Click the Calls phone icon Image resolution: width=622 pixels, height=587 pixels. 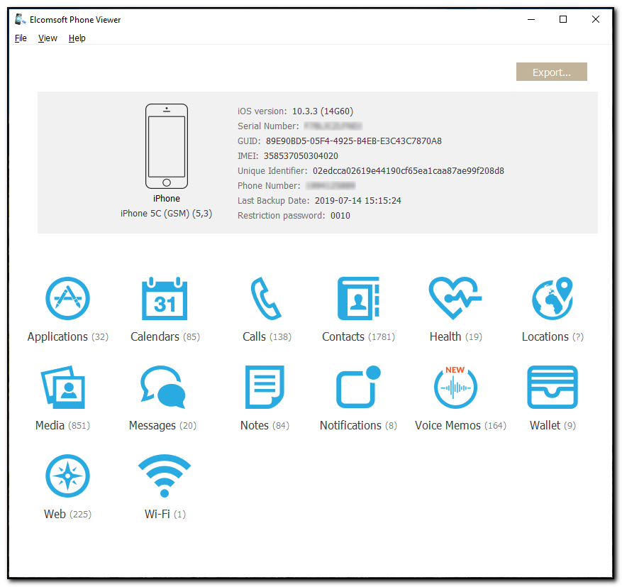pos(266,299)
